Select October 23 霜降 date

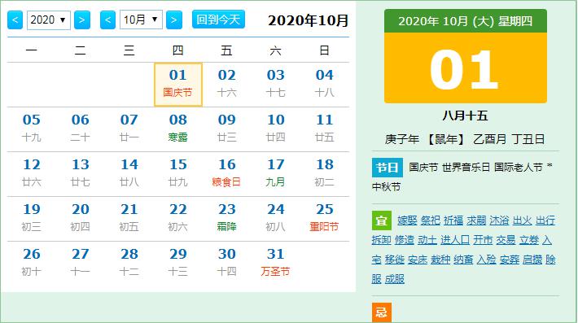point(226,218)
